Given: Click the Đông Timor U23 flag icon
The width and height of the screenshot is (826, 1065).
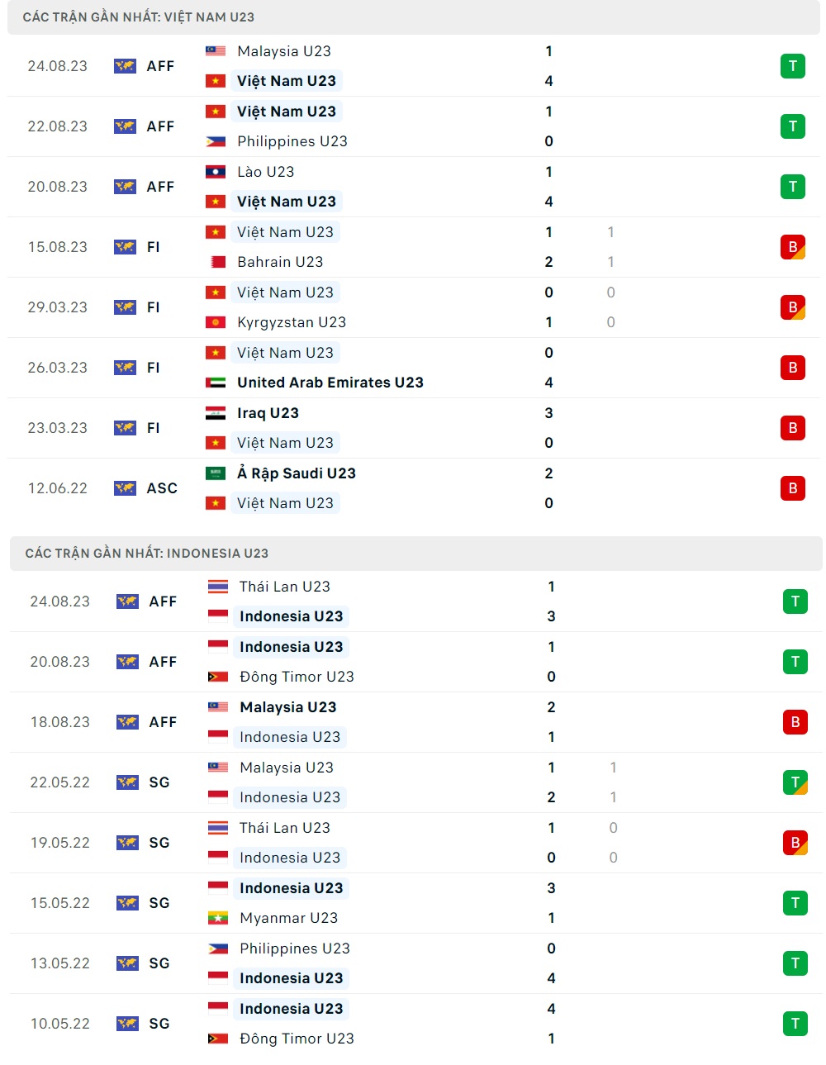Looking at the screenshot, I should (216, 676).
